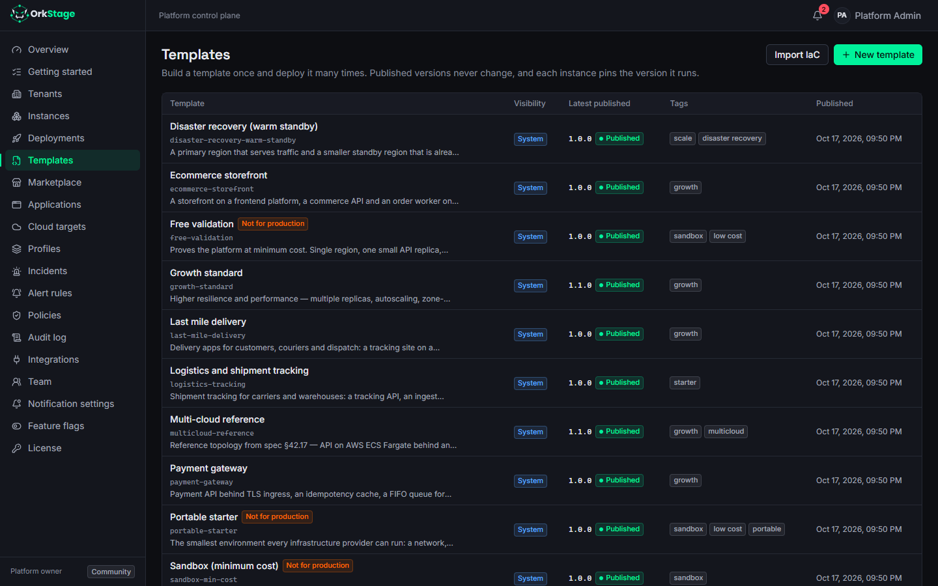Open Overview in the sidebar
This screenshot has width=938, height=586.
[72, 49]
